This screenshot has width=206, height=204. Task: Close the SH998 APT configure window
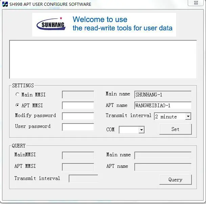[x=196, y=3]
